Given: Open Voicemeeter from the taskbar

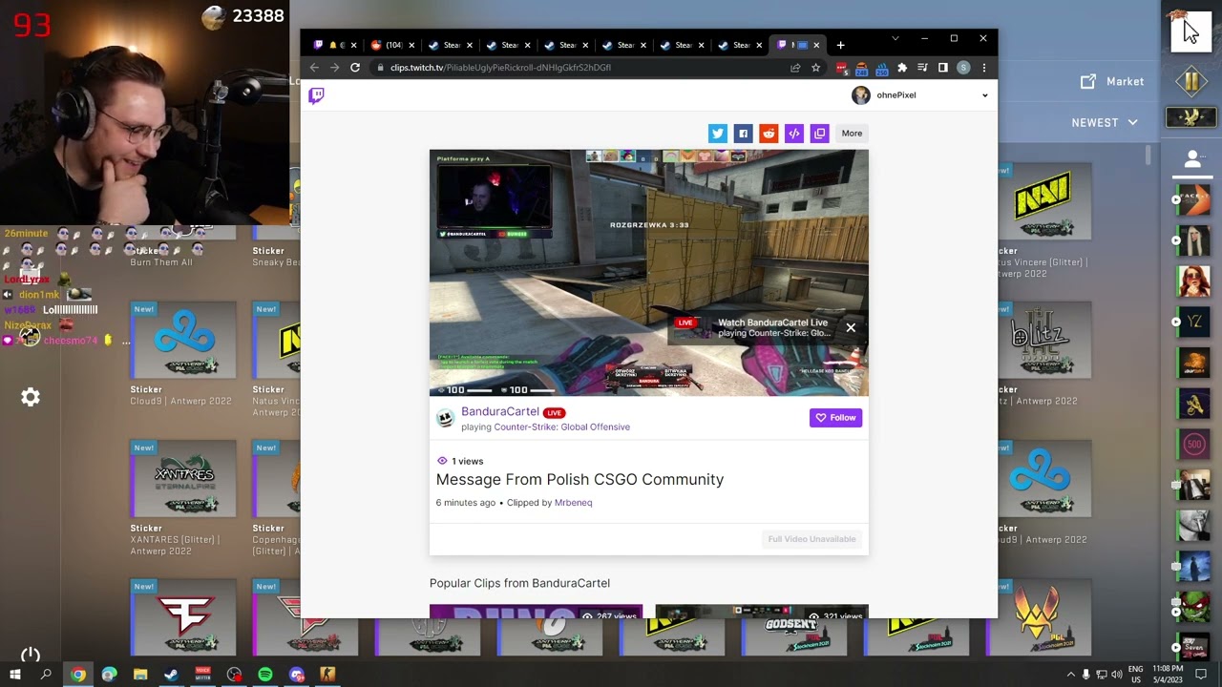Looking at the screenshot, I should click(x=202, y=675).
